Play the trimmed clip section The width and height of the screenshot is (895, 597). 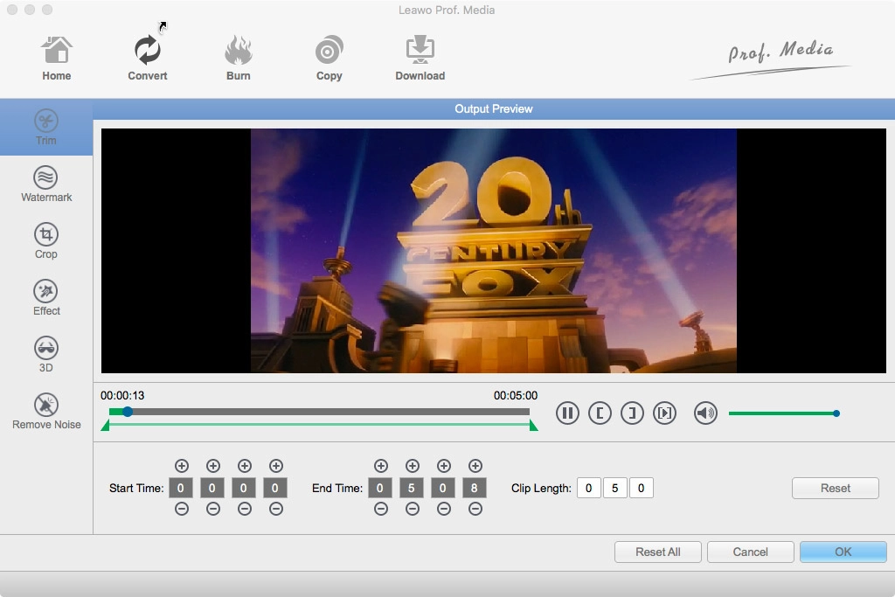pyautogui.click(x=665, y=413)
